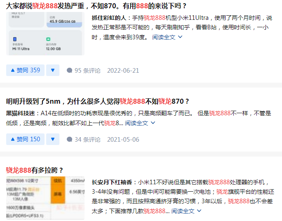Click date 2022-06-21
The width and height of the screenshot is (282, 221).
[123, 71]
